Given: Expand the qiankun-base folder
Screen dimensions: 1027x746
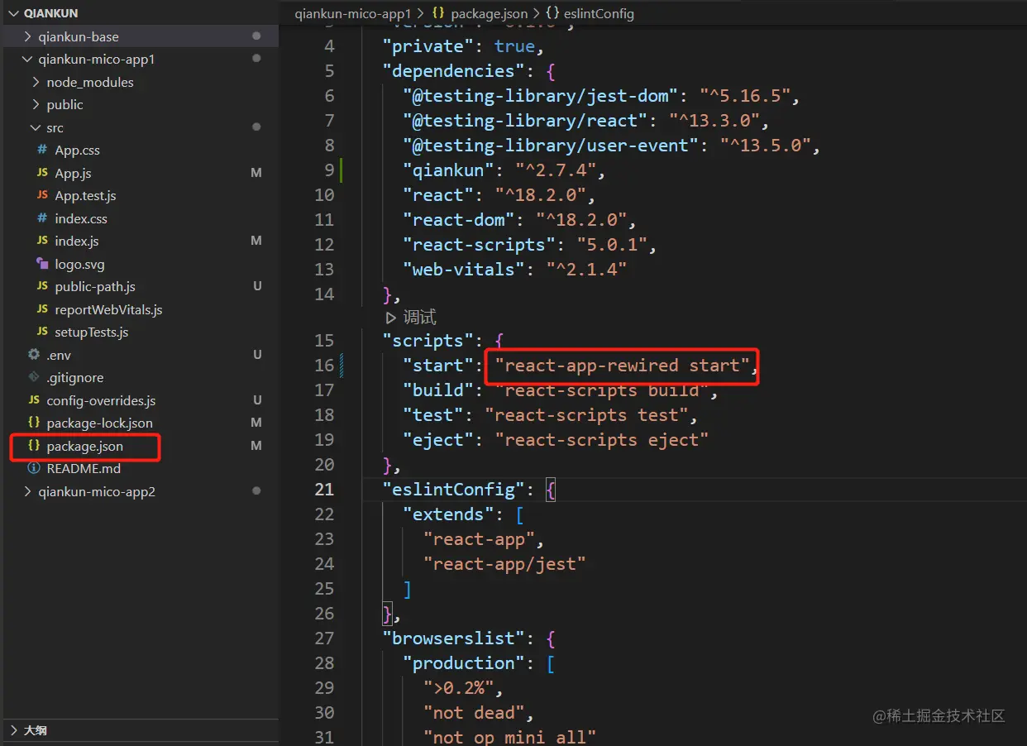Looking at the screenshot, I should coord(28,36).
